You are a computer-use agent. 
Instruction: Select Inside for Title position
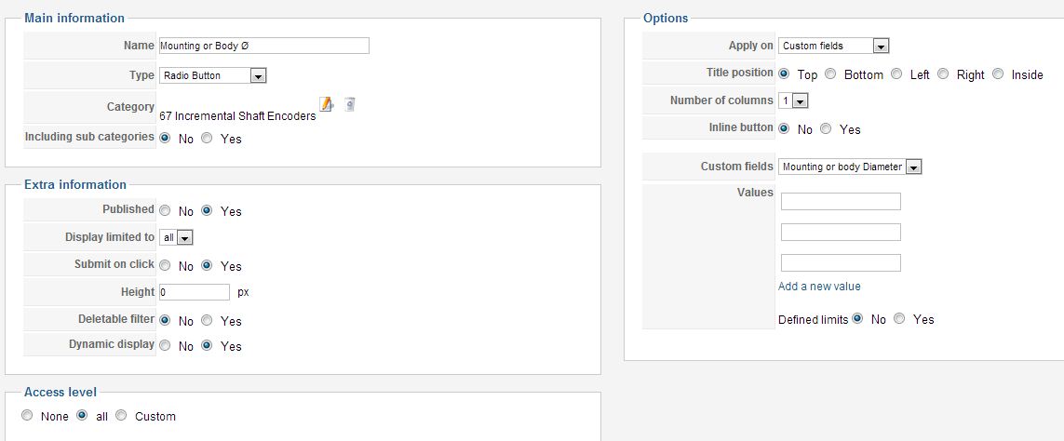[998, 73]
